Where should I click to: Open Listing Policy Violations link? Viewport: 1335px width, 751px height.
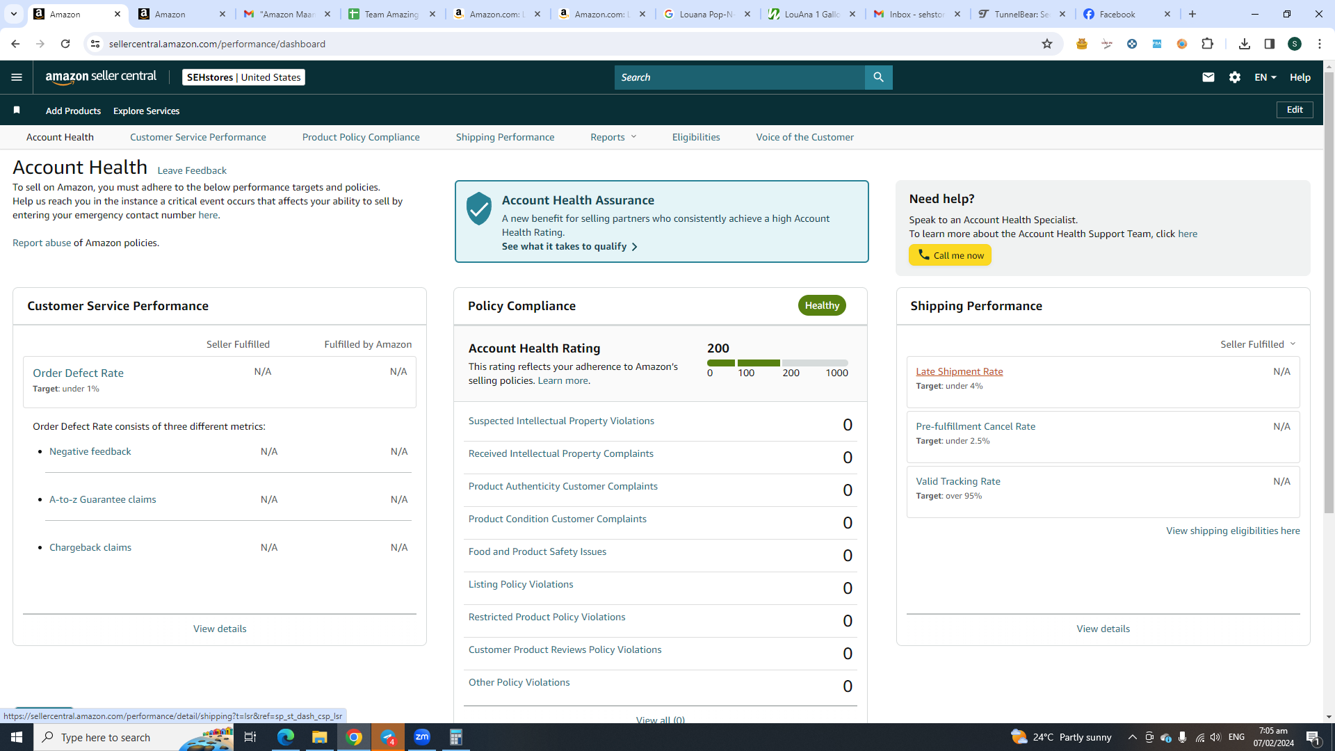coord(521,584)
